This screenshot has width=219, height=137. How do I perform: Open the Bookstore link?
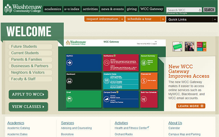tap(67, 134)
